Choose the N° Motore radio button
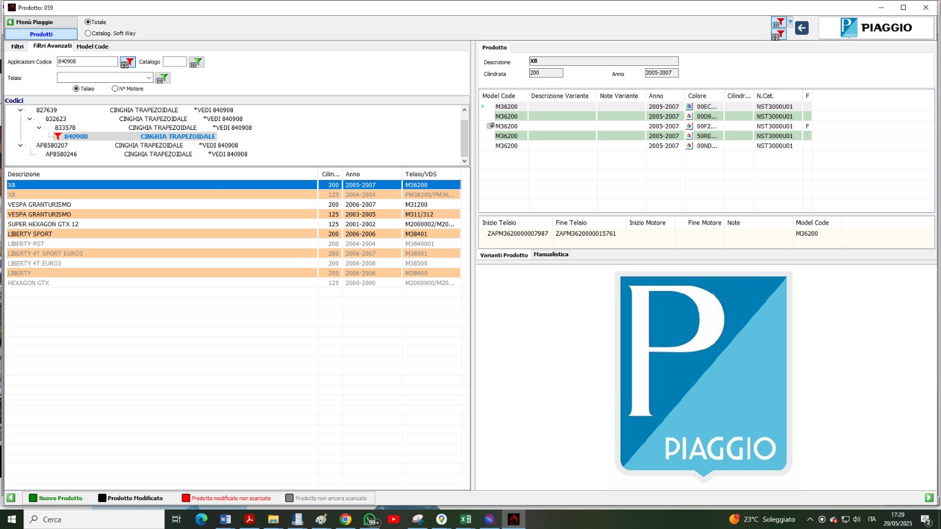Image resolution: width=941 pixels, height=529 pixels. pos(115,89)
